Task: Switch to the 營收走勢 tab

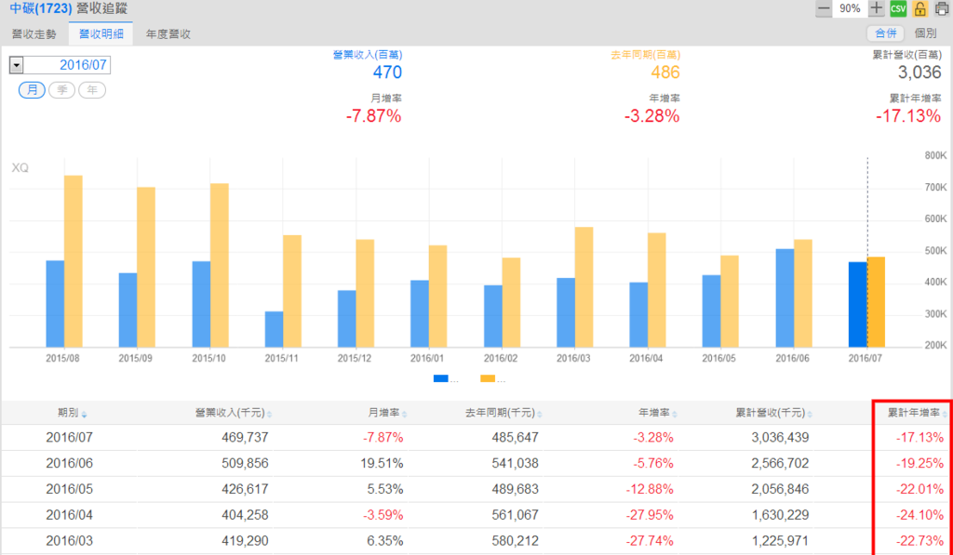Action: (x=34, y=34)
